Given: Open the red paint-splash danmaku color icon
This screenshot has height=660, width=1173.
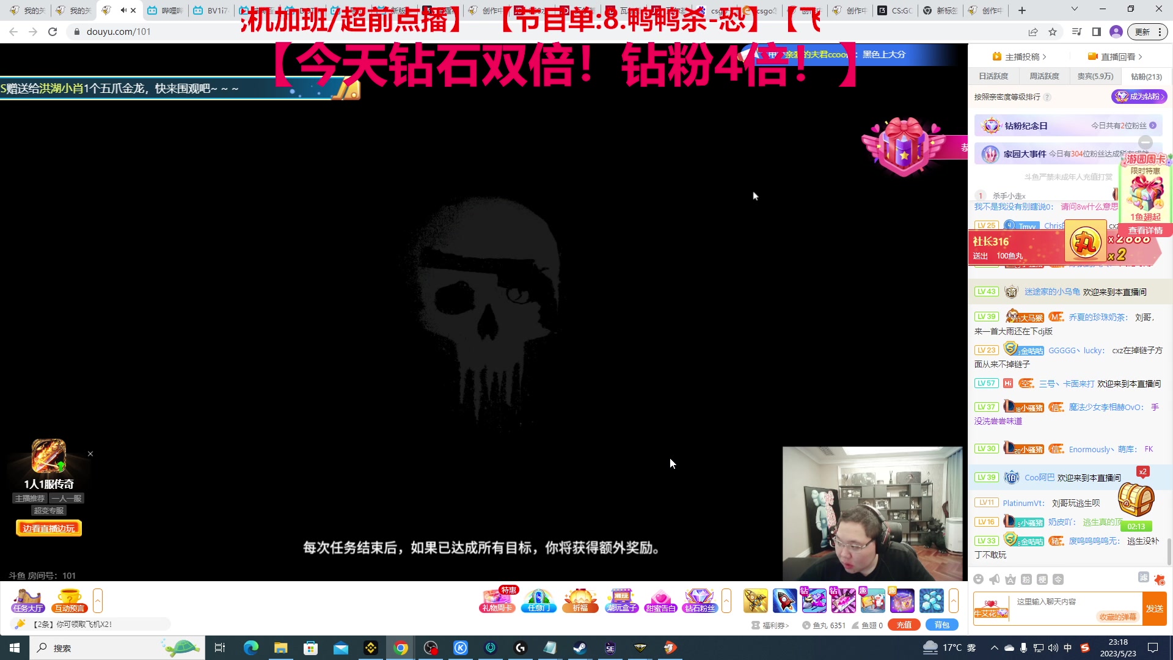Looking at the screenshot, I should 1160,579.
